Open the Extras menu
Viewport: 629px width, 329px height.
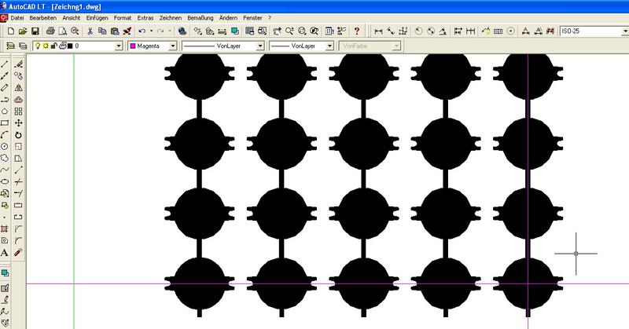click(x=145, y=18)
